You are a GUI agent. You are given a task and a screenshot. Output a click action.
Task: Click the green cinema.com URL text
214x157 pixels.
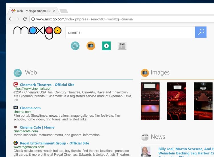pyautogui.click(x=22, y=112)
